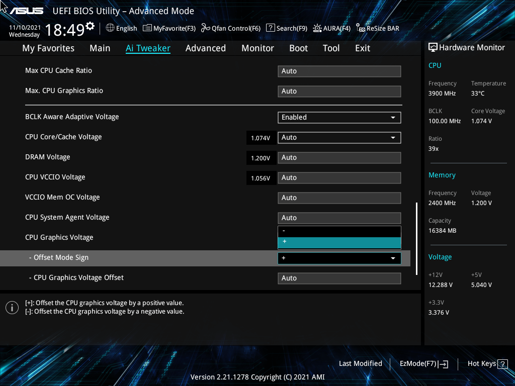Click the Offset Mode Sign dropdown arrow

[x=393, y=258]
